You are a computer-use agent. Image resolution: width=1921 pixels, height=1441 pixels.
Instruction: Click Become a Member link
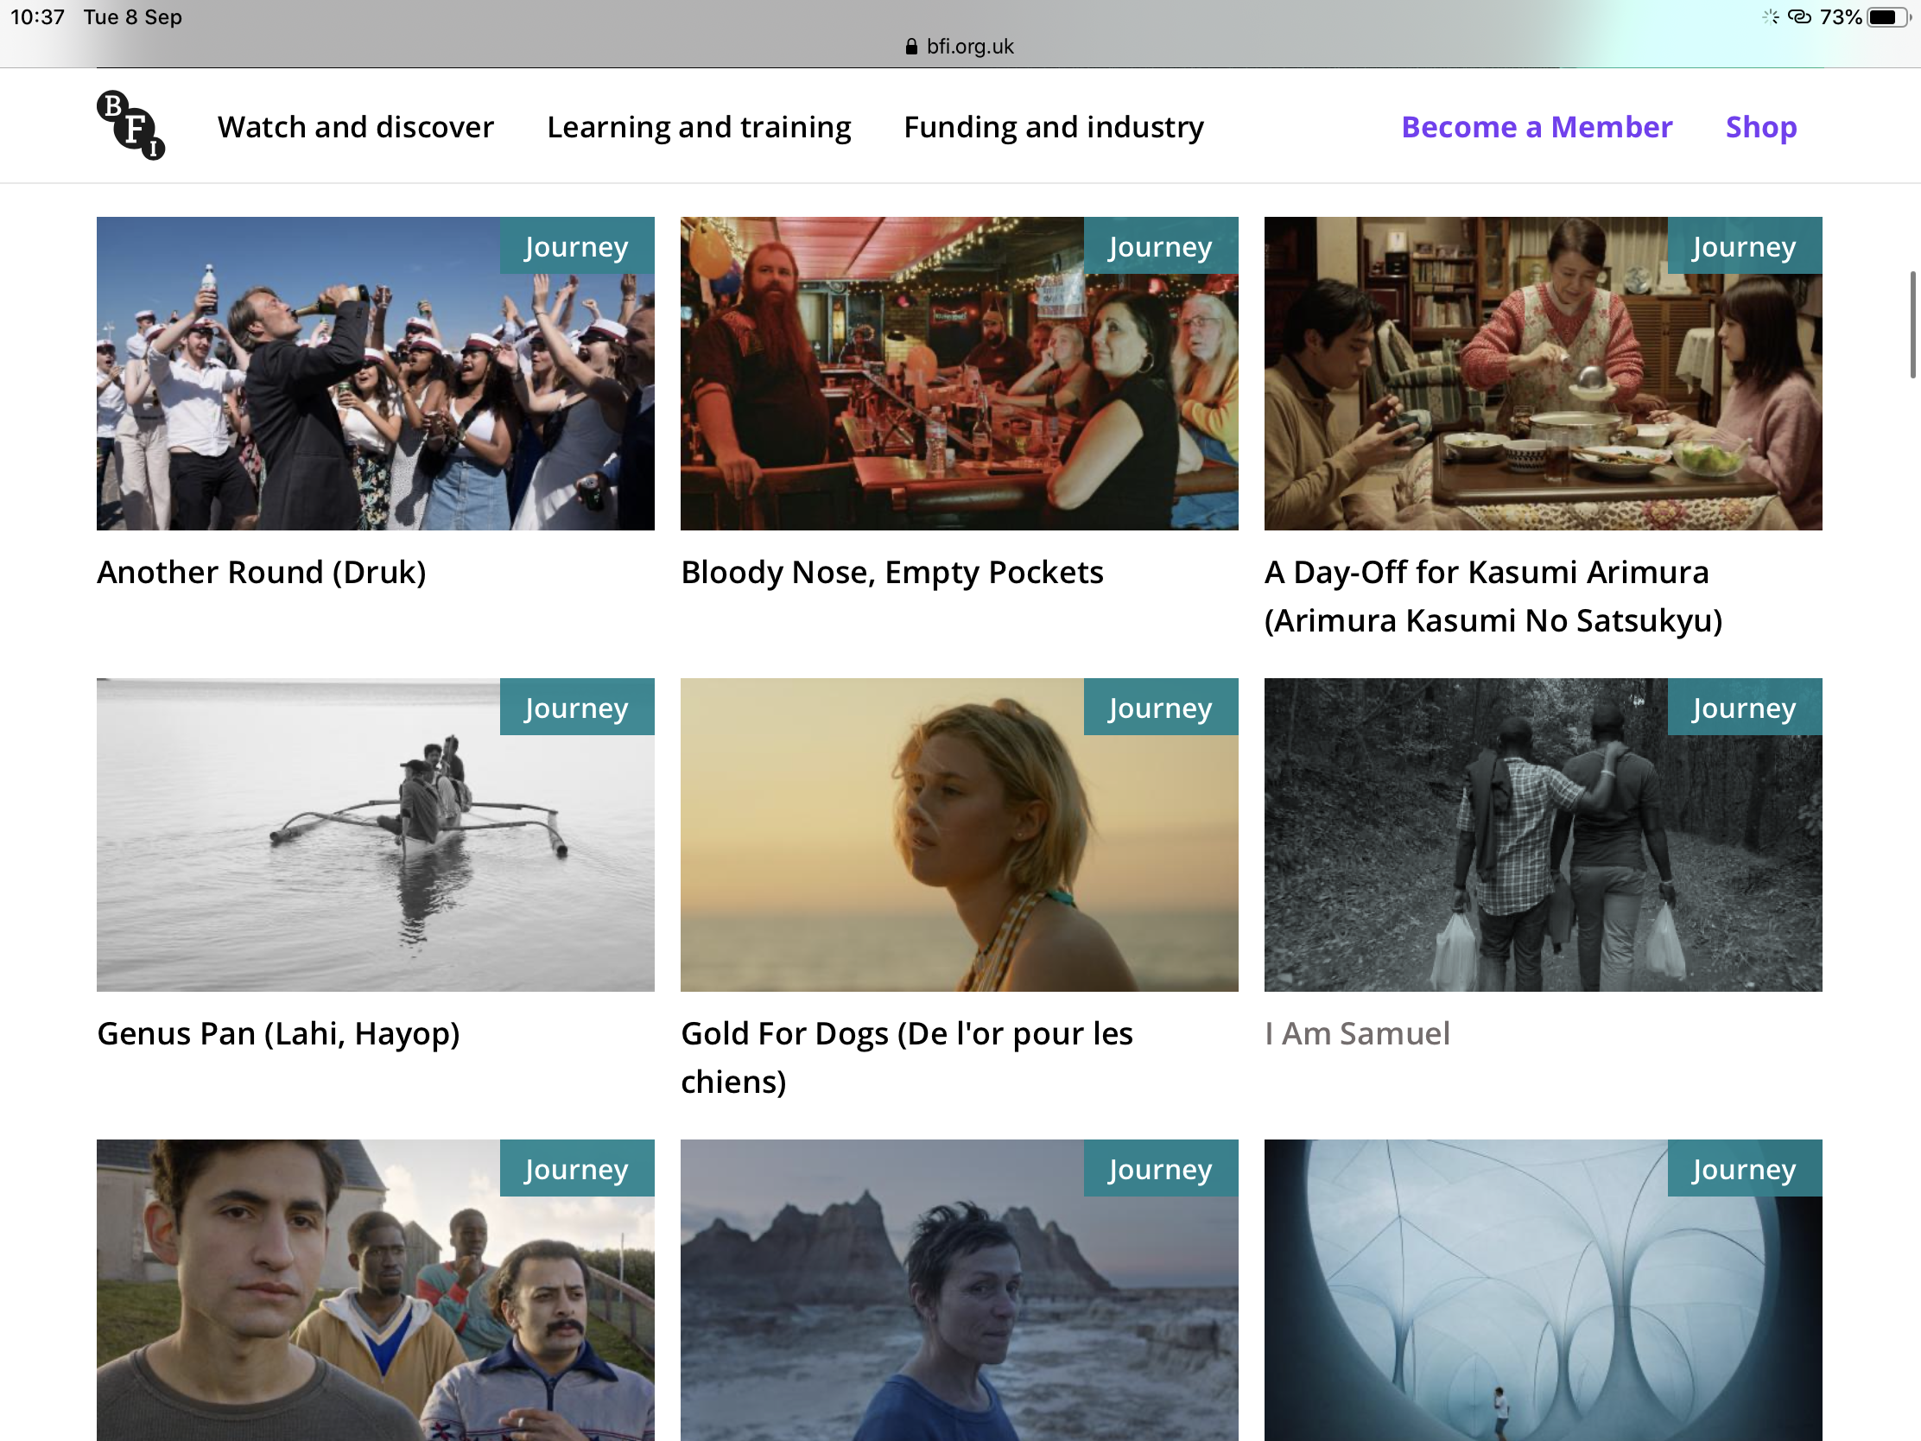pos(1536,127)
